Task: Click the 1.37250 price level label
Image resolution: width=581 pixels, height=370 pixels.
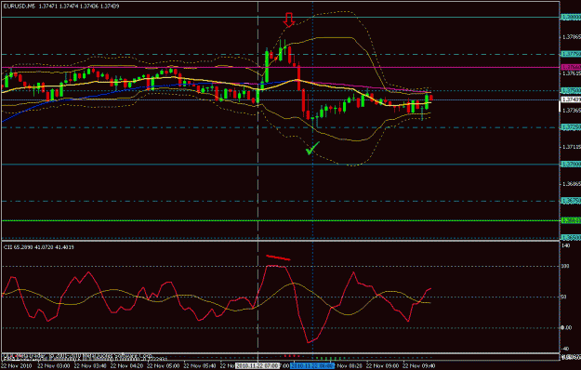Action: point(571,127)
